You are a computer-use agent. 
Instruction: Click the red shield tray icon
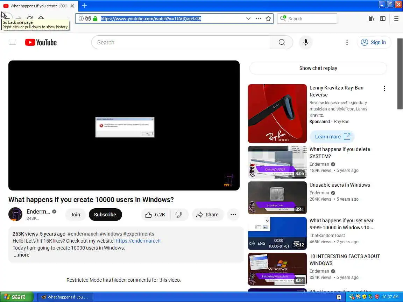coord(377,297)
